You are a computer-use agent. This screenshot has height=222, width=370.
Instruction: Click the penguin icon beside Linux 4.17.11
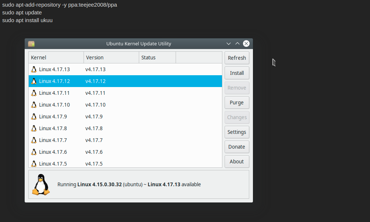click(x=34, y=93)
